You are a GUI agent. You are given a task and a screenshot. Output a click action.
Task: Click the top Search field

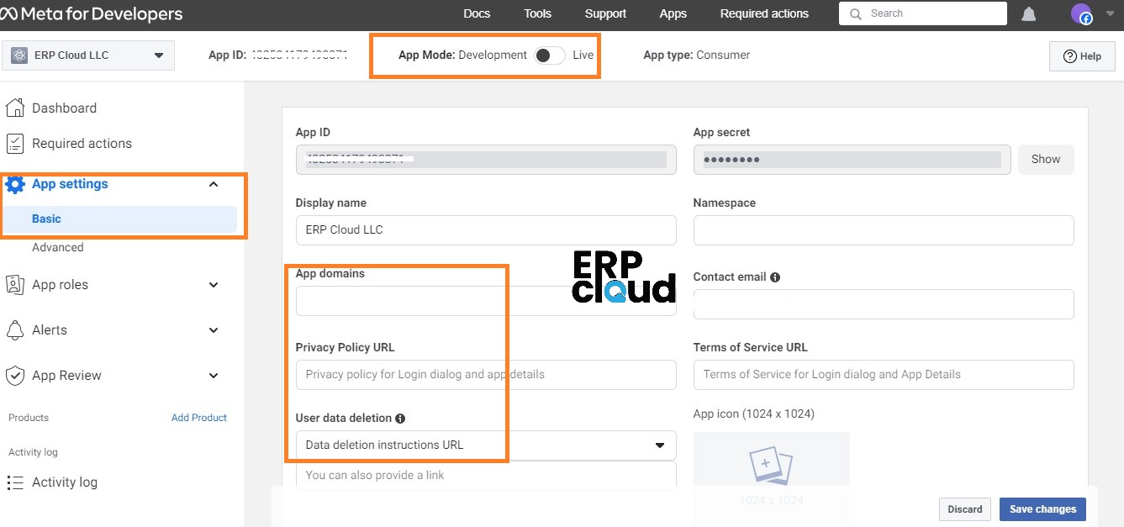point(923,13)
